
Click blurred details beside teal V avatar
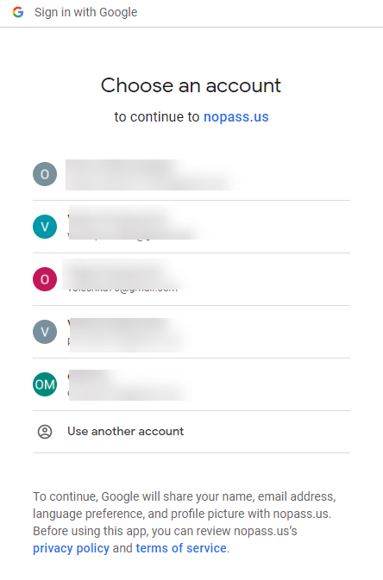139,222
